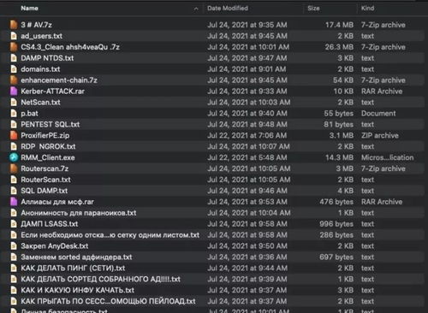Select the RDP NGROK.txt file icon
This screenshot has width=428, height=313.
click(14, 146)
